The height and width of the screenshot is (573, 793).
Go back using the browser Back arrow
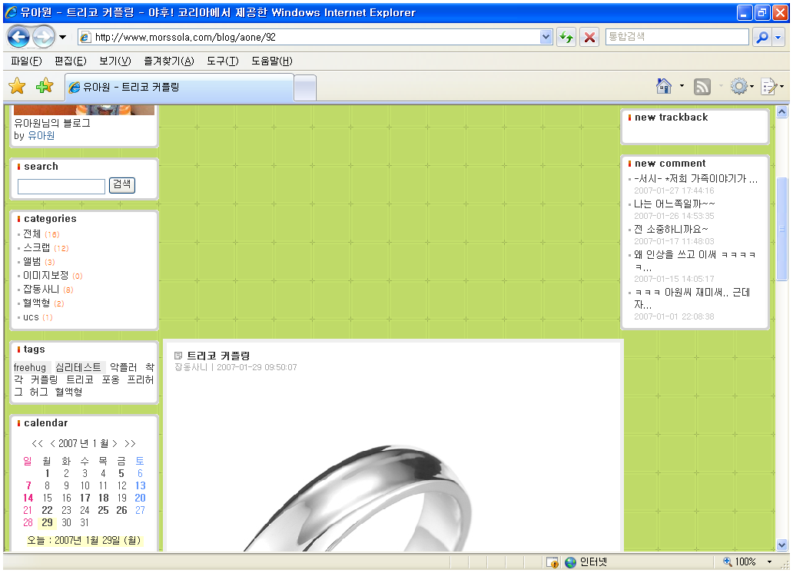tap(18, 37)
